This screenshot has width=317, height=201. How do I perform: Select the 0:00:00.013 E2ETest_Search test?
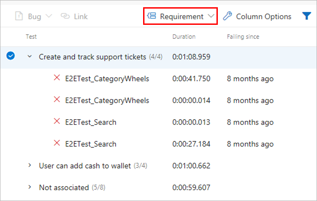(x=91, y=122)
